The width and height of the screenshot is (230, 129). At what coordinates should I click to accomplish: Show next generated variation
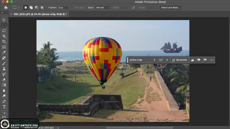tap(167, 60)
